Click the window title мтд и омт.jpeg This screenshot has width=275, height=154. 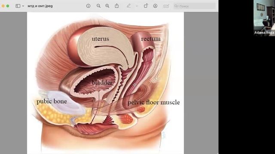click(x=40, y=6)
